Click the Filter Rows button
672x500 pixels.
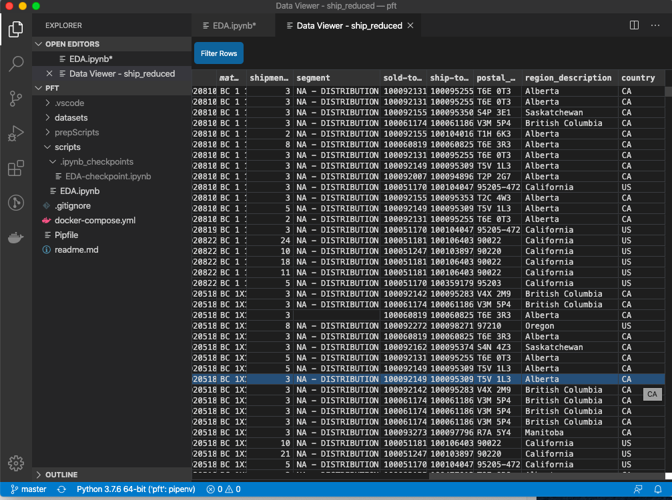coord(218,53)
